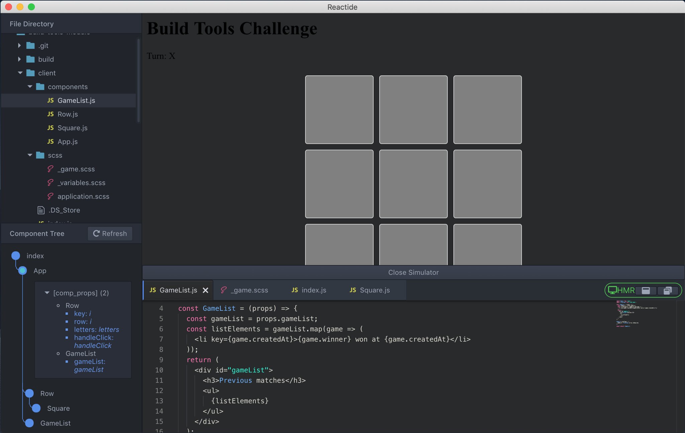Viewport: 685px width, 433px height.
Task: Collapse the [comp_props] (2) section
Action: [x=47, y=293]
